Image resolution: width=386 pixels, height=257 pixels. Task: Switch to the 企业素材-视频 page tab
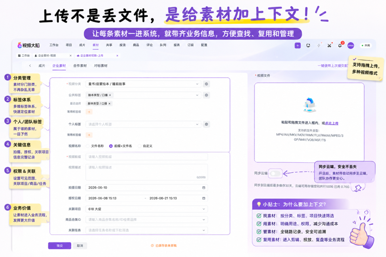point(53,56)
